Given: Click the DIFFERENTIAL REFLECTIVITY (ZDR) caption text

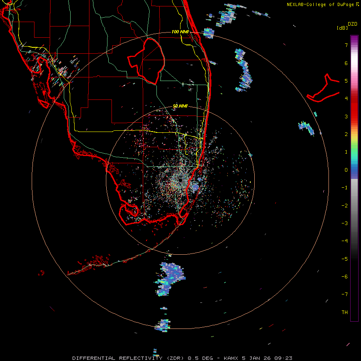Looking at the screenshot, I should pos(128,358).
